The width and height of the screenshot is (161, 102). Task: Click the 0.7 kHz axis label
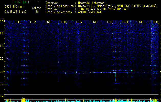tap(2, 84)
